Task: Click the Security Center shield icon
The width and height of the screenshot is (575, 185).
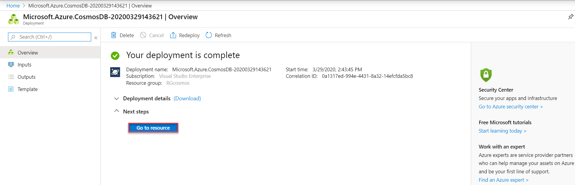Action: tap(486, 75)
